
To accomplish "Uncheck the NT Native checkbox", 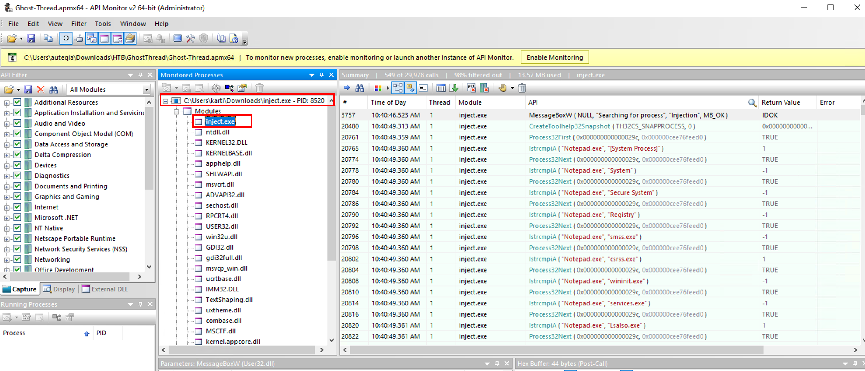I will tap(17, 228).
